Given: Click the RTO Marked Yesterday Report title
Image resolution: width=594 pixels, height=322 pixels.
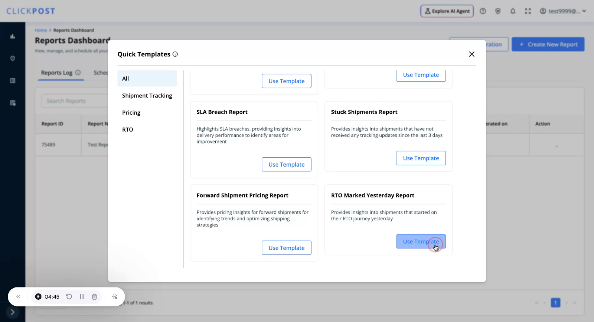Looking at the screenshot, I should coord(373,195).
